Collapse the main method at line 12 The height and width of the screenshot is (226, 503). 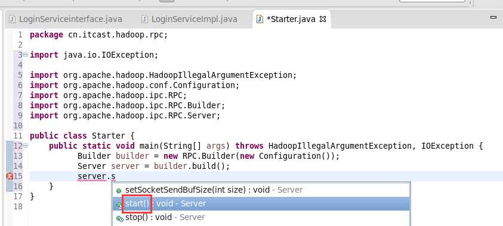[x=26, y=146]
